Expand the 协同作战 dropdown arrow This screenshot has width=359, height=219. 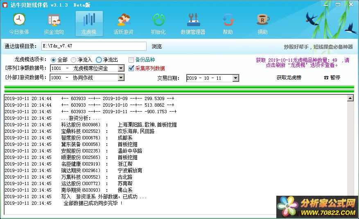[121, 78]
